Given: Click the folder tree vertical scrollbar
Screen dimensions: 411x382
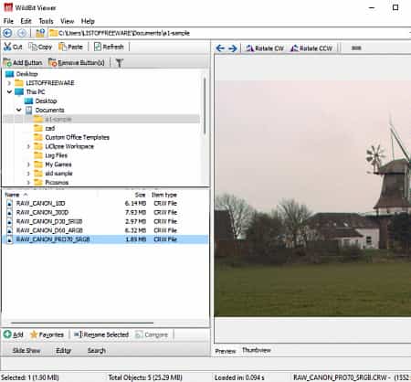Looking at the screenshot, I should pos(205,105).
